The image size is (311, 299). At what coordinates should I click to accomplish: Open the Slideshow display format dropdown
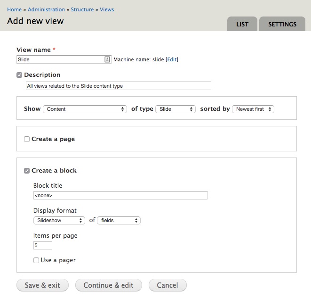click(x=59, y=220)
